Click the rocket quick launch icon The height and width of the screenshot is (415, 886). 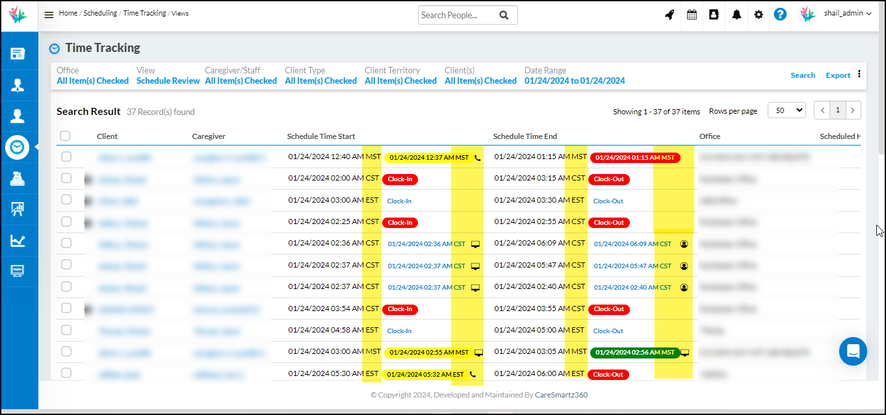point(670,14)
